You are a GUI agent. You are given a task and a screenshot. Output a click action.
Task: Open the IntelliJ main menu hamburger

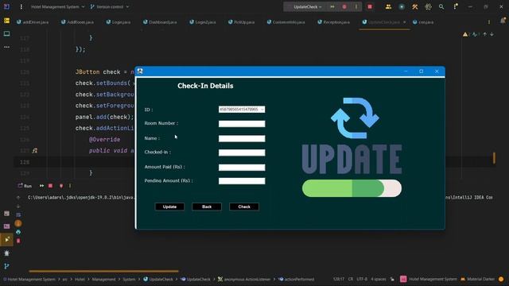click(21, 6)
